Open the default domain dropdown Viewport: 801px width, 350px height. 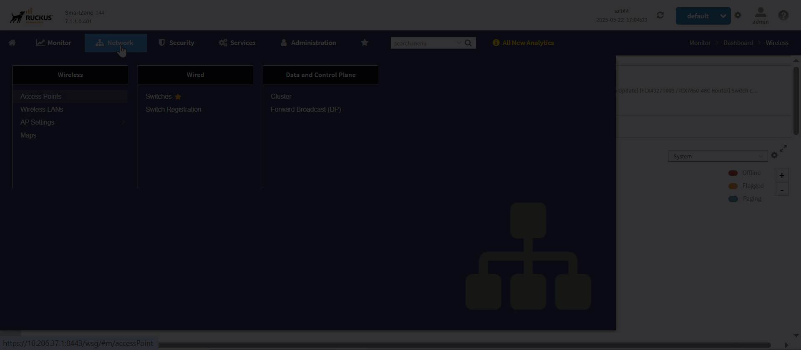(x=703, y=16)
